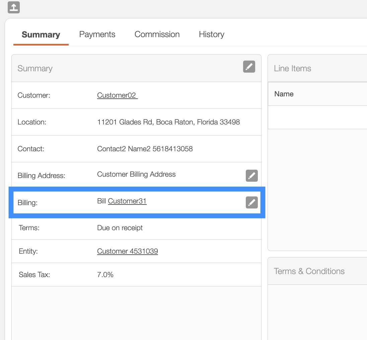Click the Billing Address edit pencil

pyautogui.click(x=251, y=175)
